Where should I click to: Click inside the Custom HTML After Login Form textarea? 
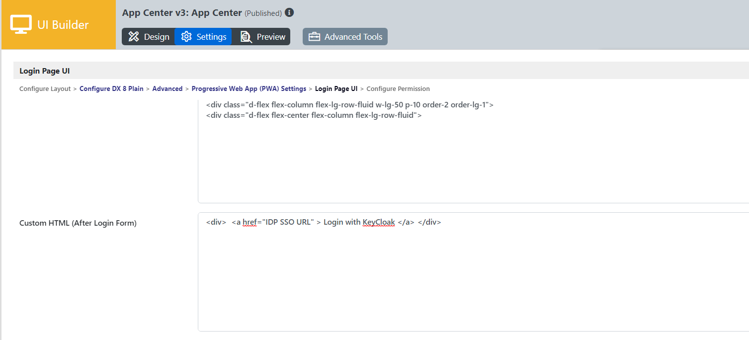pos(472,278)
